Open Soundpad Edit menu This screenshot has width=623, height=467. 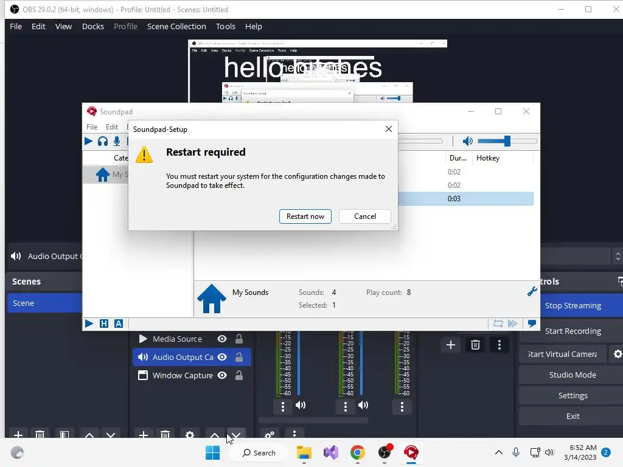(x=112, y=126)
